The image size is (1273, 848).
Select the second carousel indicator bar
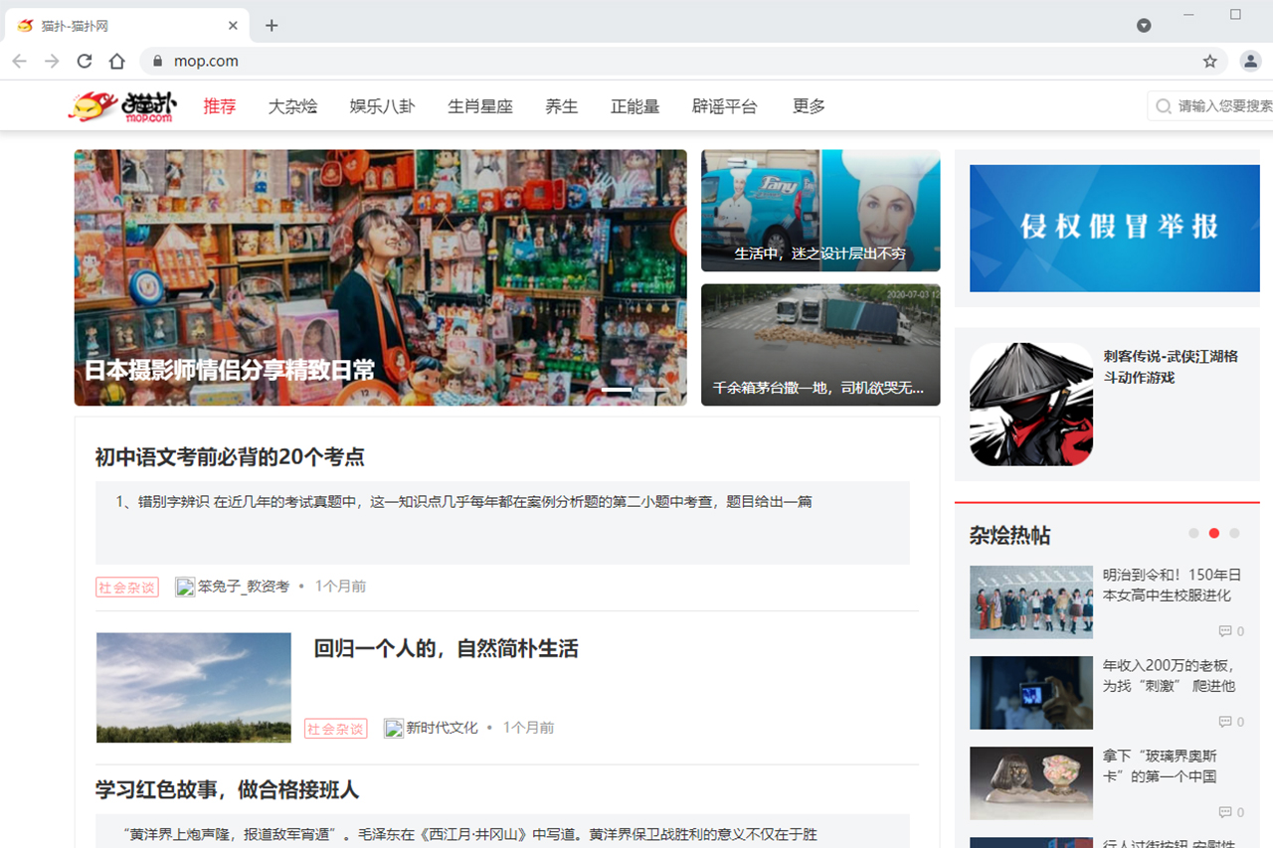coord(653,390)
